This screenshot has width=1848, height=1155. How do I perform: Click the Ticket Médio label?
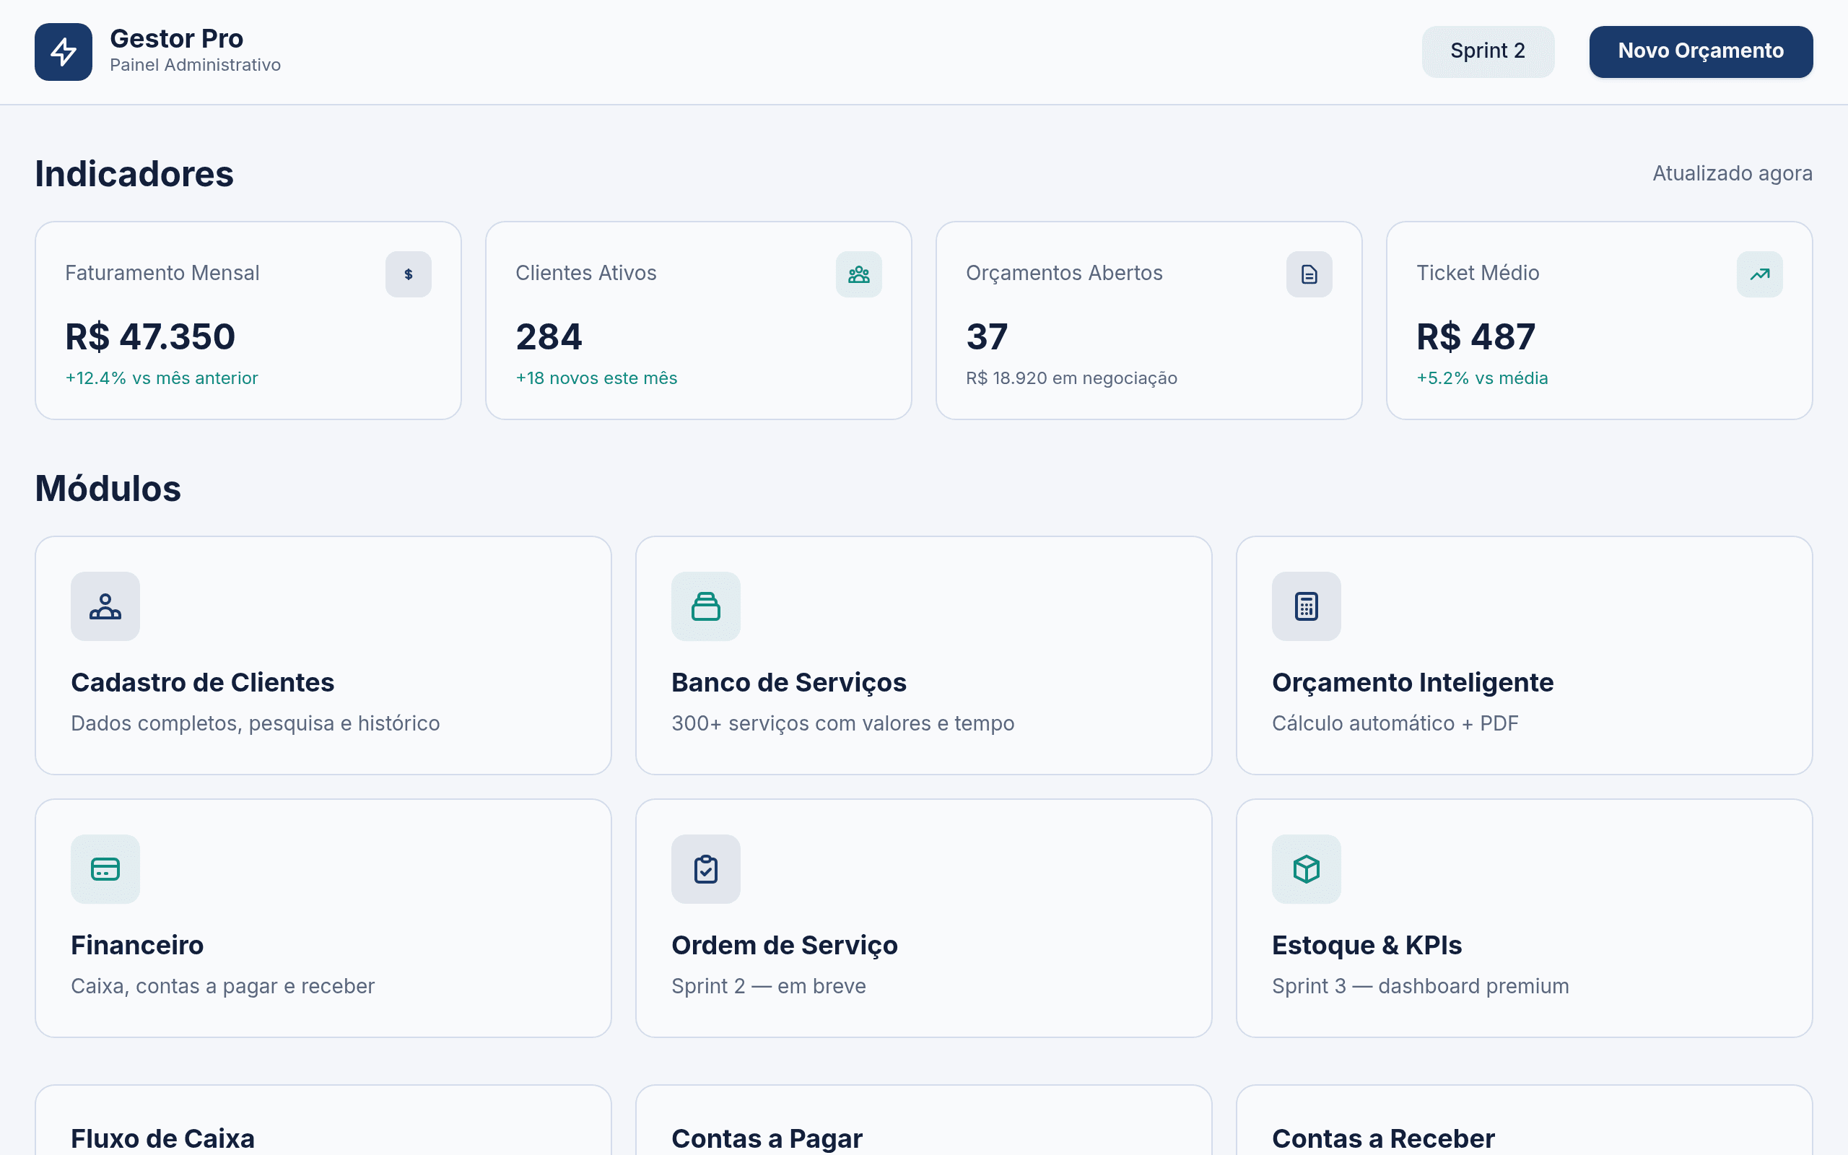(x=1478, y=273)
